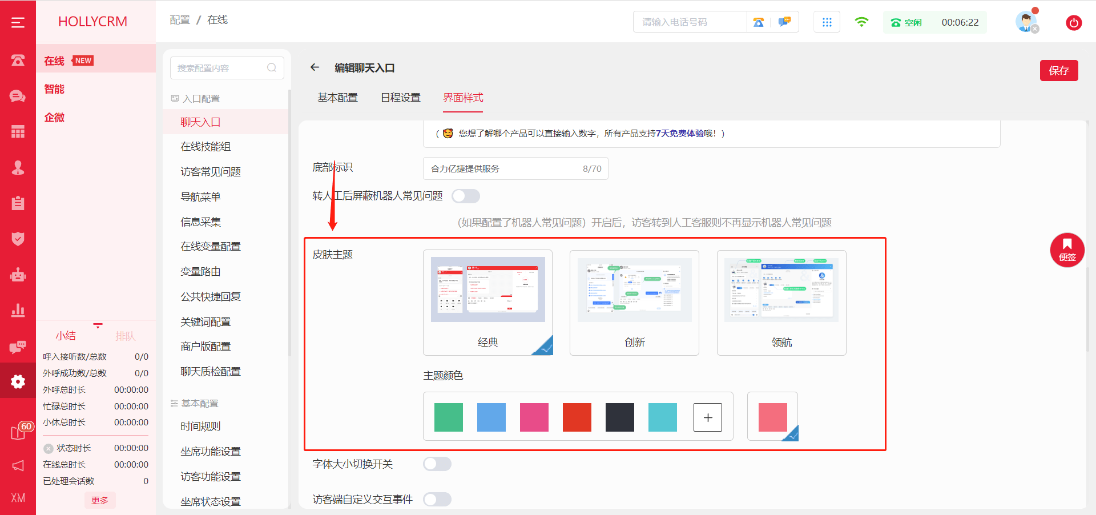Screen dimensions: 1096x515
Task: Toggle 转人工后屏蔽机器人常见问题 switch
Action: (465, 196)
